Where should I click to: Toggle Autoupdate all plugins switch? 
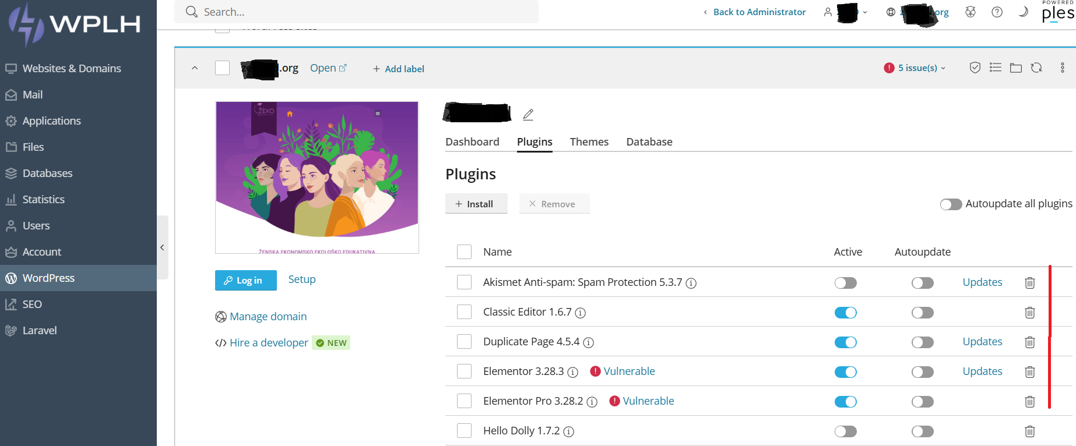[951, 204]
